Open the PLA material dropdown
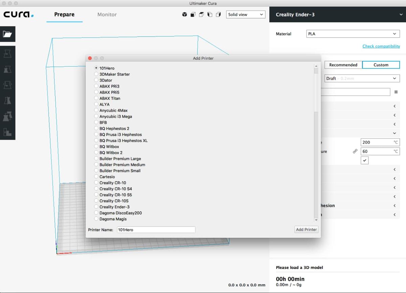Viewport: 406px width, 293px height. point(353,34)
